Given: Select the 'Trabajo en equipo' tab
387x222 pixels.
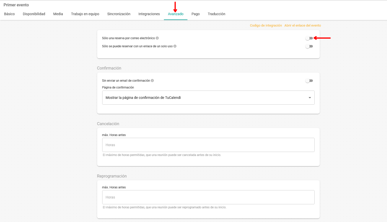Looking at the screenshot, I should 85,14.
